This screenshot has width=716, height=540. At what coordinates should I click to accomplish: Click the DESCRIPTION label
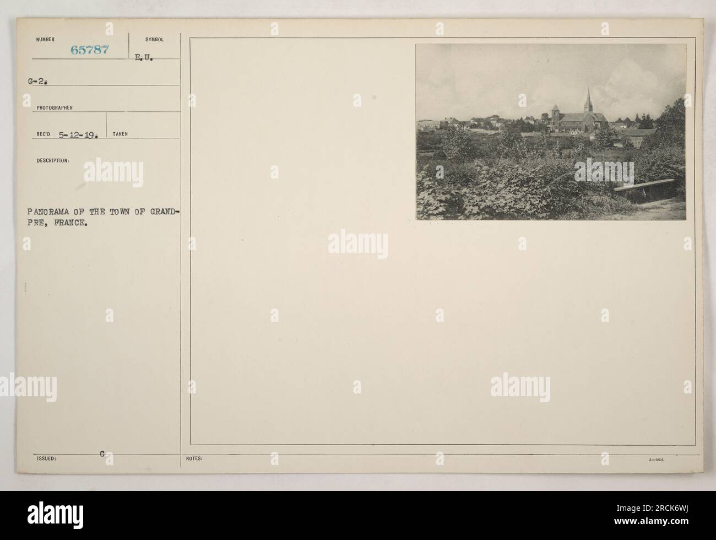tap(53, 161)
